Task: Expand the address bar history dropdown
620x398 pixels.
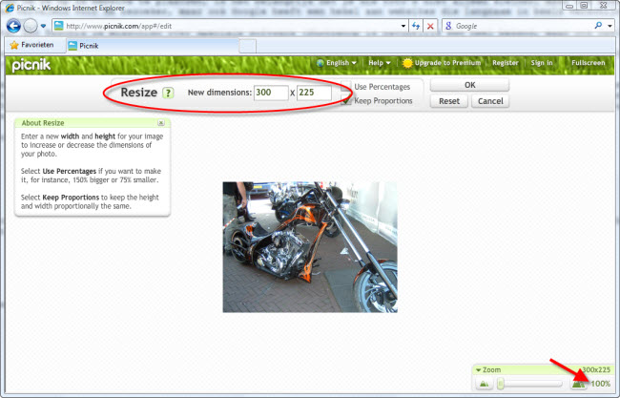Action: (x=403, y=26)
